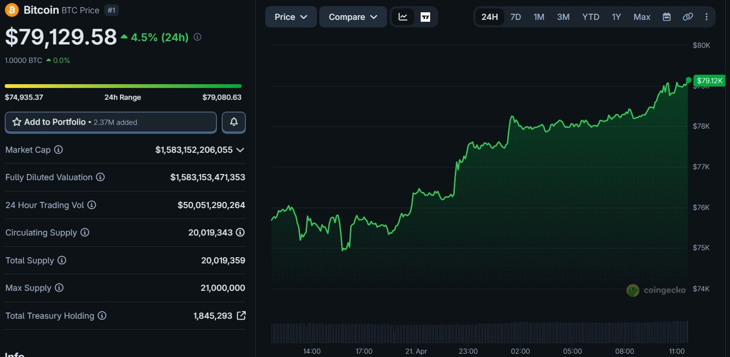Click info icon next to Fully Diluted Valuation
This screenshot has width=730, height=357.
click(x=100, y=177)
